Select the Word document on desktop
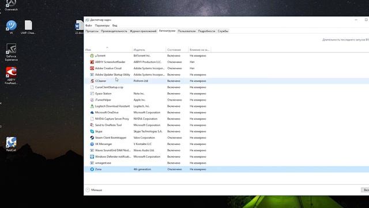Image resolution: width=369 pixels, height=208 pixels. (x=80, y=27)
